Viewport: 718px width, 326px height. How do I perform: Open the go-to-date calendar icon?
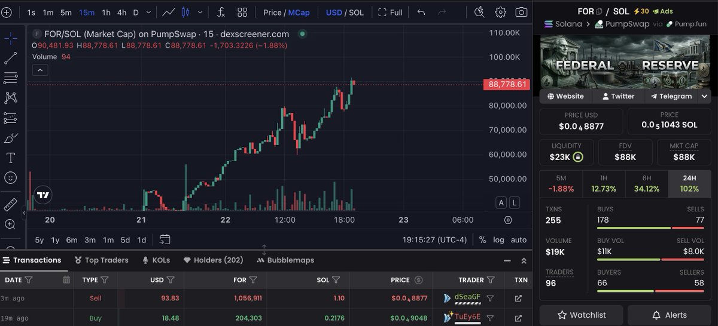pos(165,239)
